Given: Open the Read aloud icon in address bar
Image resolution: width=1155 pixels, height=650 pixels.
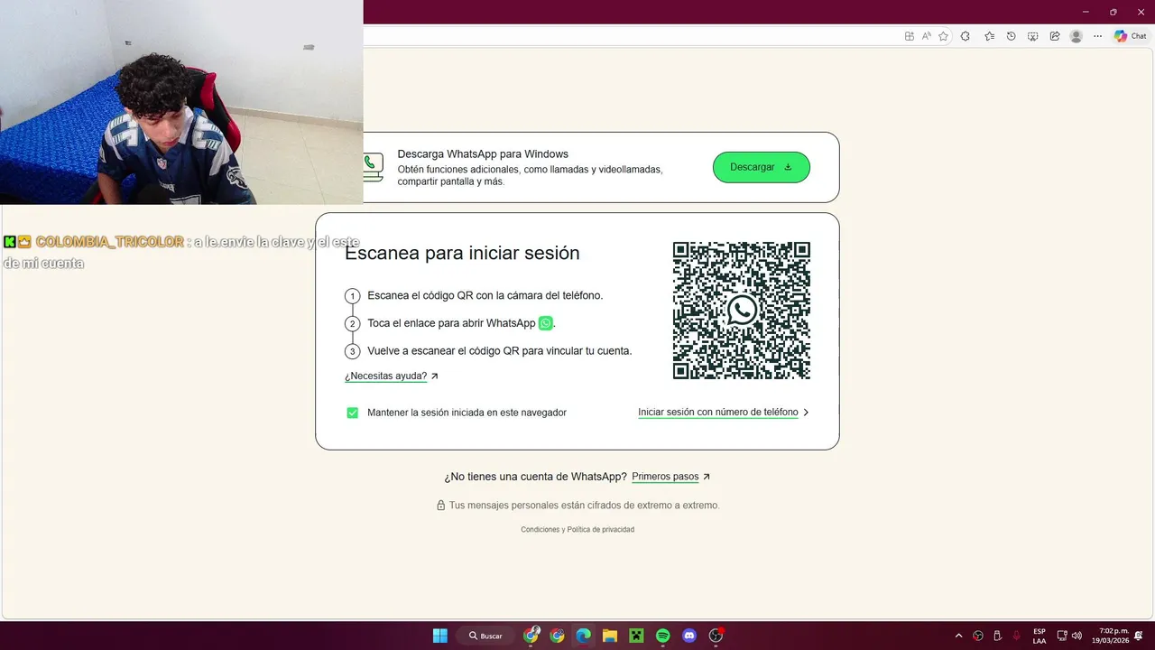Looking at the screenshot, I should tap(927, 36).
